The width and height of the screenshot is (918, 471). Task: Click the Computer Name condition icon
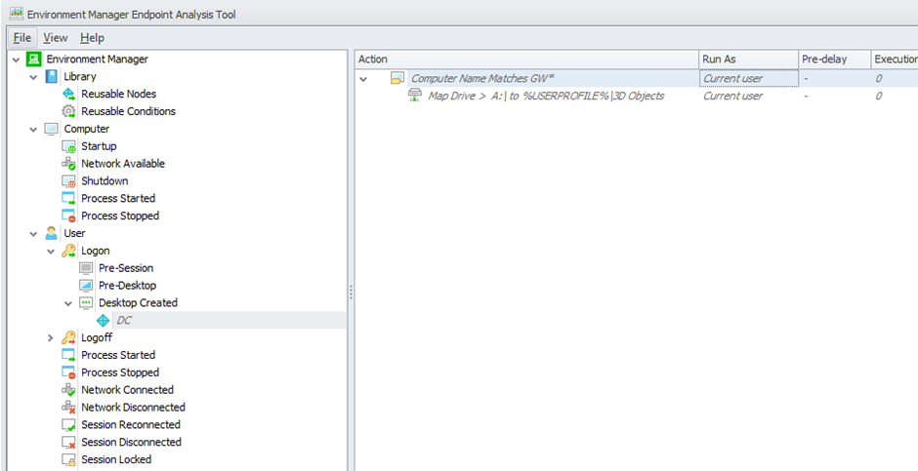tap(397, 78)
